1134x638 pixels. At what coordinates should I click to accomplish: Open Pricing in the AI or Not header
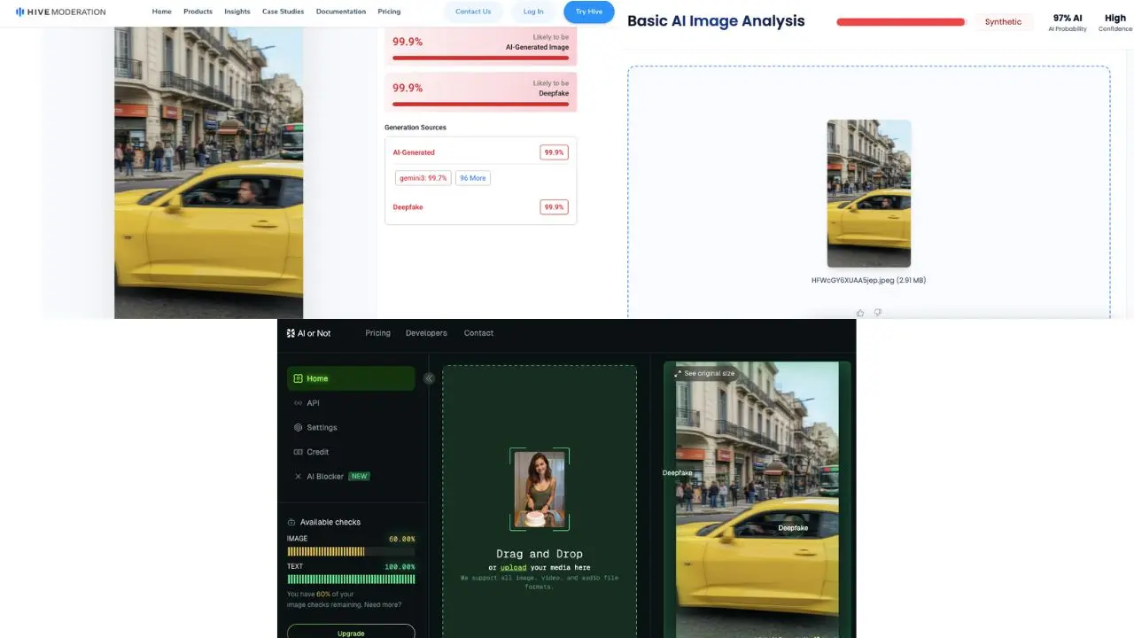pyautogui.click(x=377, y=333)
